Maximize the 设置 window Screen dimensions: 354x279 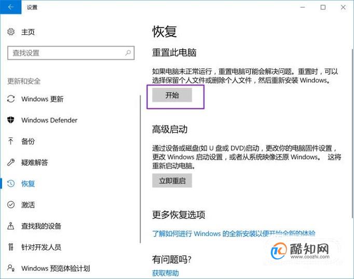tap(323, 7)
